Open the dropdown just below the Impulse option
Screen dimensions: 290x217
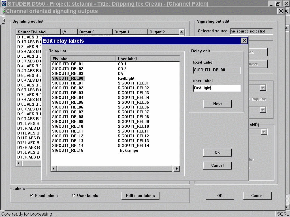tap(263, 110)
